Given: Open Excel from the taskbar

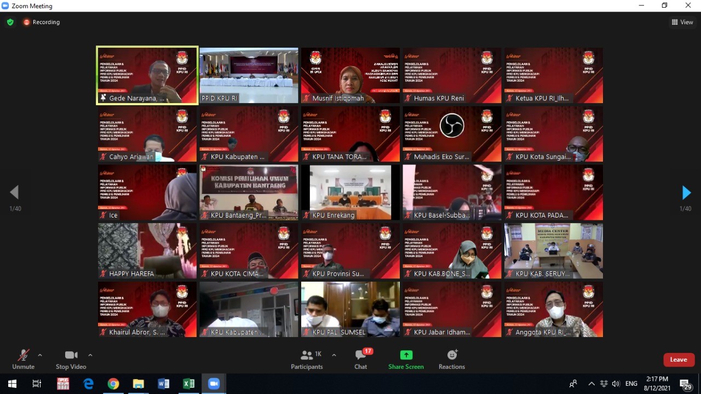Looking at the screenshot, I should (188, 384).
